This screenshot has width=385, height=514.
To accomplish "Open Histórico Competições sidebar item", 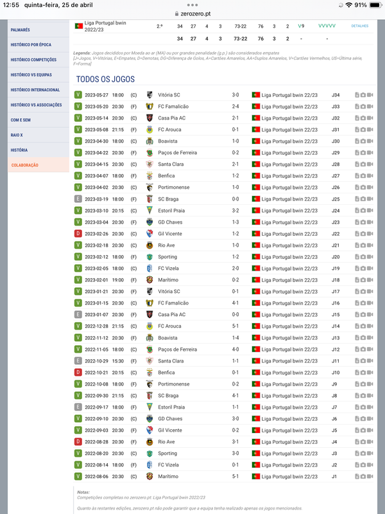I will tap(38, 60).
